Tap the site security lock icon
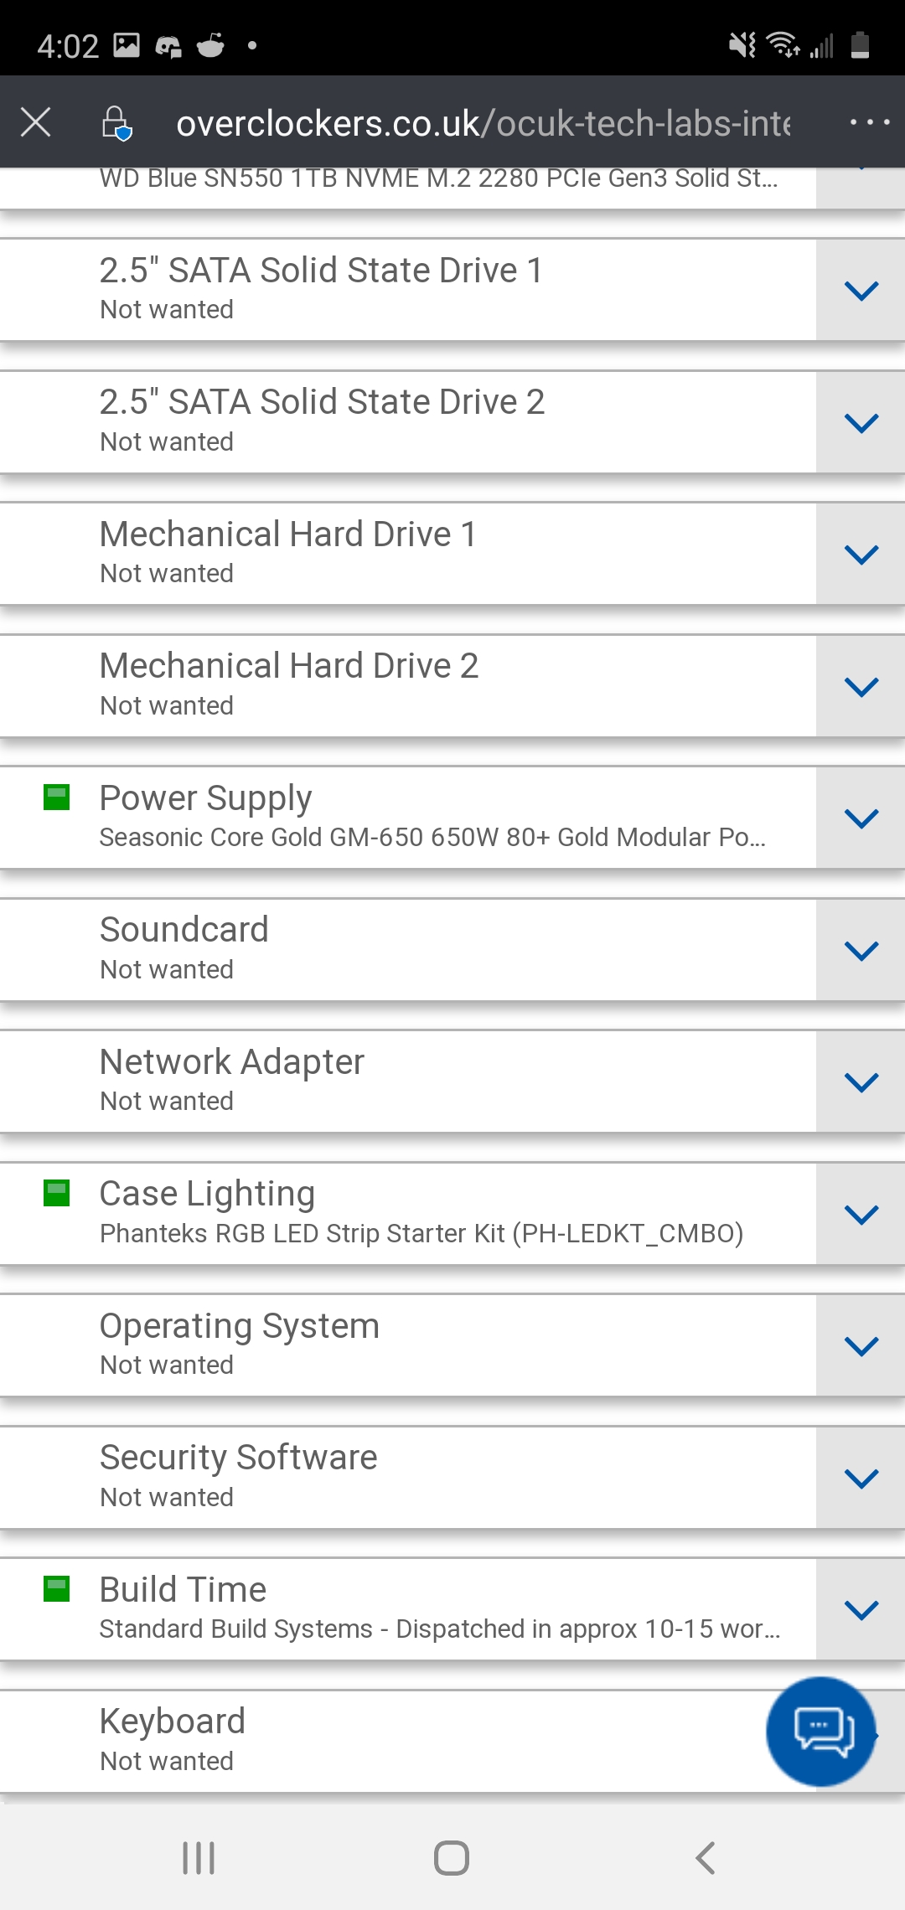Image resolution: width=905 pixels, height=1910 pixels. [116, 123]
